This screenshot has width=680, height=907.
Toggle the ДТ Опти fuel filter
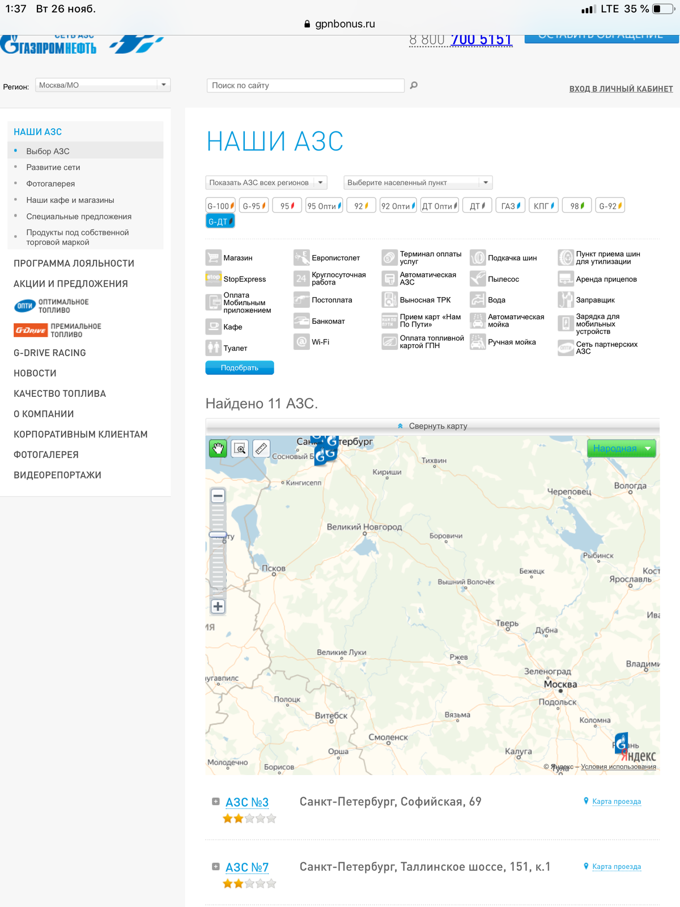pyautogui.click(x=439, y=206)
